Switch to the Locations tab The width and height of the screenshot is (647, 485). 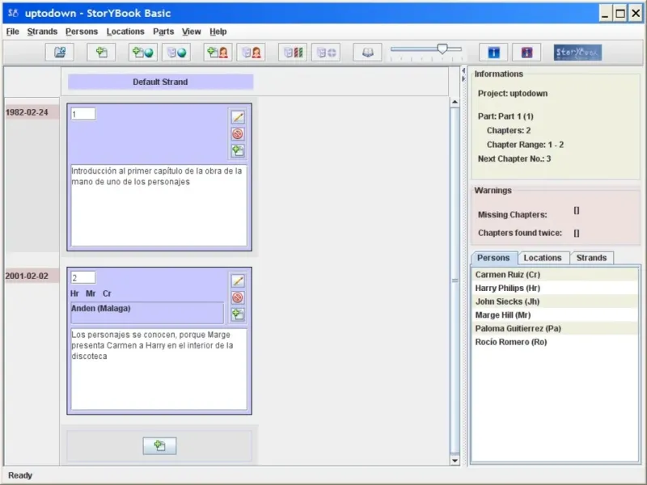click(x=543, y=258)
